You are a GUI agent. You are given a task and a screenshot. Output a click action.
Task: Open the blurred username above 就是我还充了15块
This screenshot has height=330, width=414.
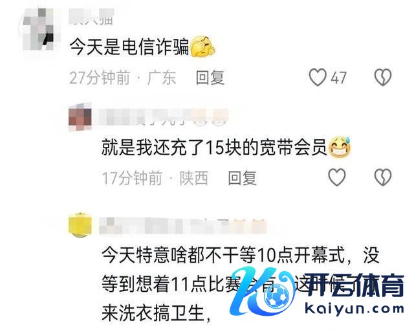pos(162,117)
